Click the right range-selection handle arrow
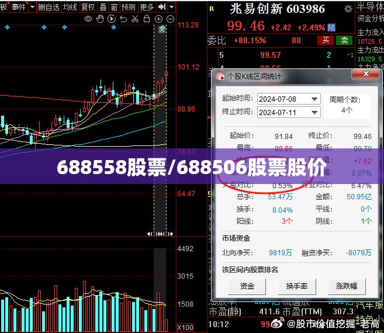This screenshot has height=333, width=384. [171, 234]
